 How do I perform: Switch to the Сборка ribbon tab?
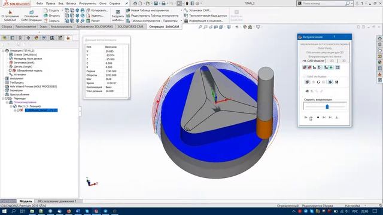coord(7,26)
